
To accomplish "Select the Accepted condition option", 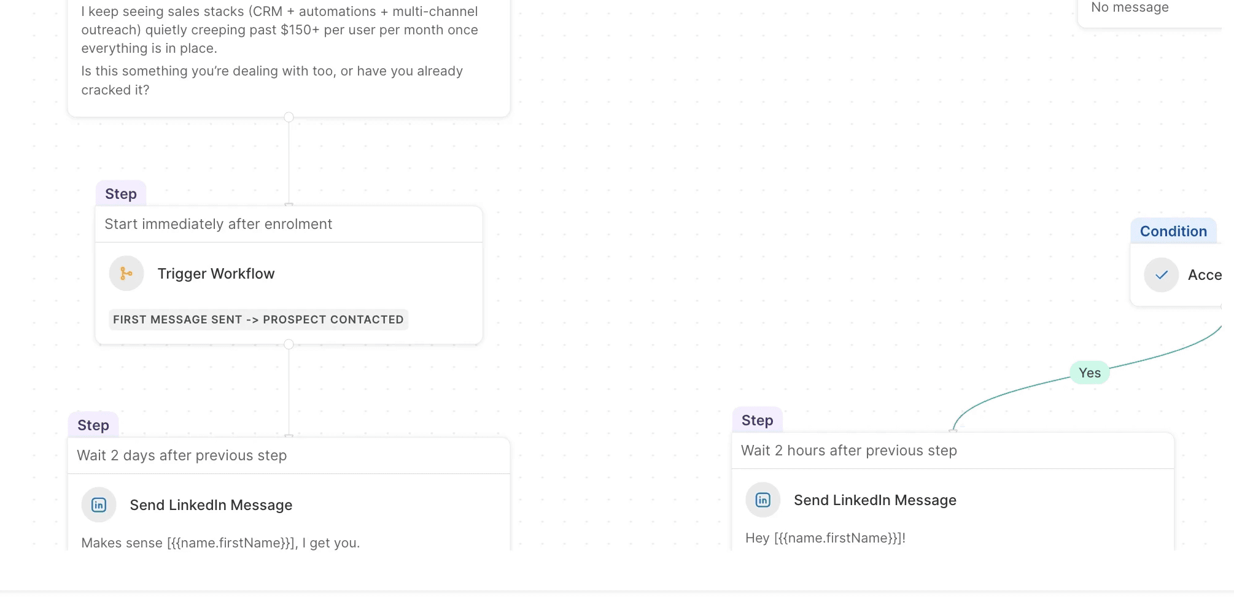I will click(x=1206, y=275).
